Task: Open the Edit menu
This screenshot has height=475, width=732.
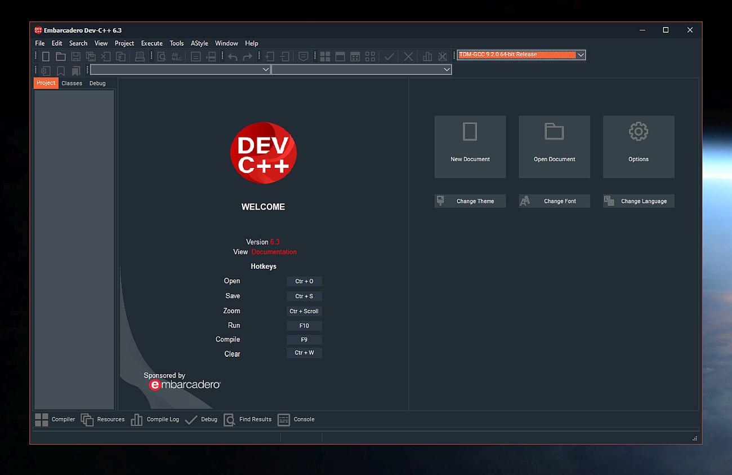Action: (x=57, y=43)
